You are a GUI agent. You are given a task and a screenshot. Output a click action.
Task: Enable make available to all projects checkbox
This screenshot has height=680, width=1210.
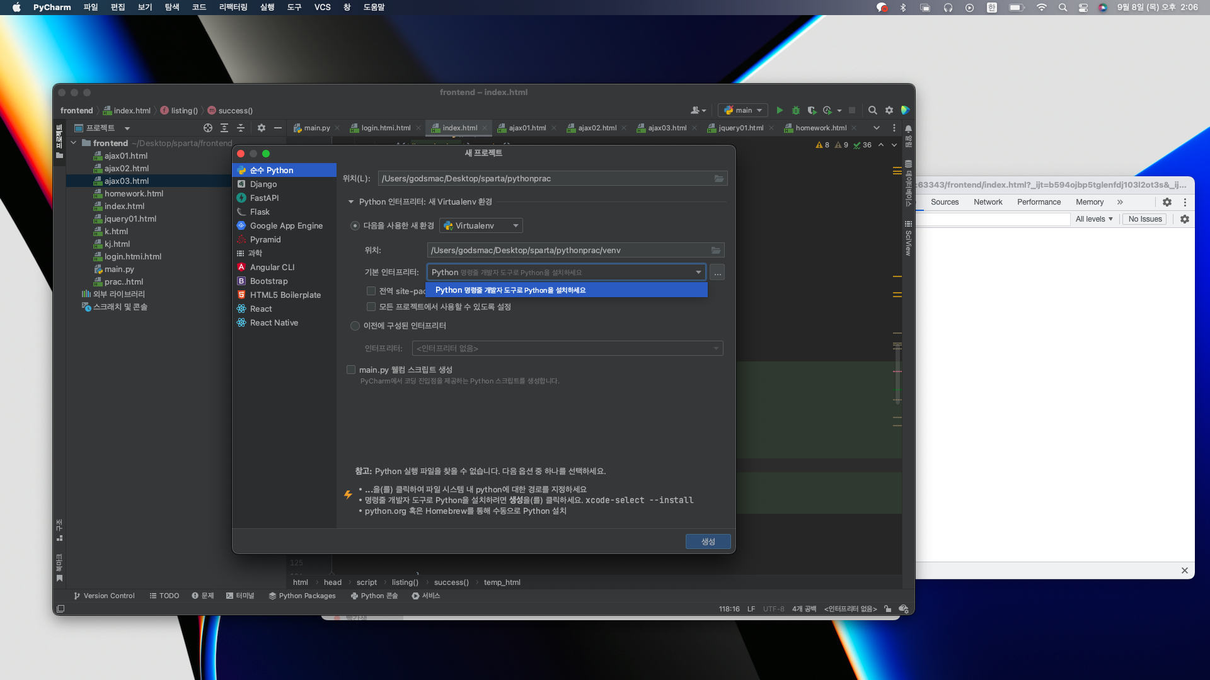click(x=371, y=307)
